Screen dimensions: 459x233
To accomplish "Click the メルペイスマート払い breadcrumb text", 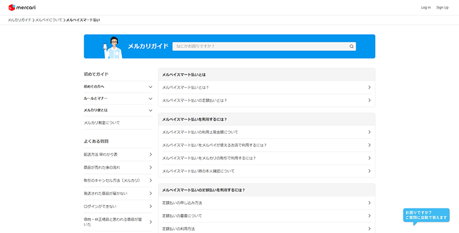I will (x=83, y=20).
